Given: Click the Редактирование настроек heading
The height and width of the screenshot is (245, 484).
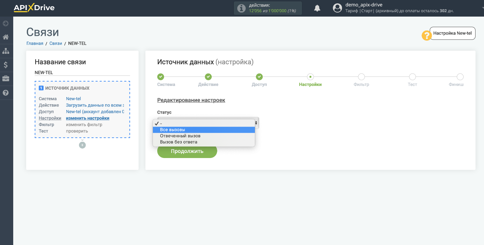Looking at the screenshot, I should [x=191, y=100].
